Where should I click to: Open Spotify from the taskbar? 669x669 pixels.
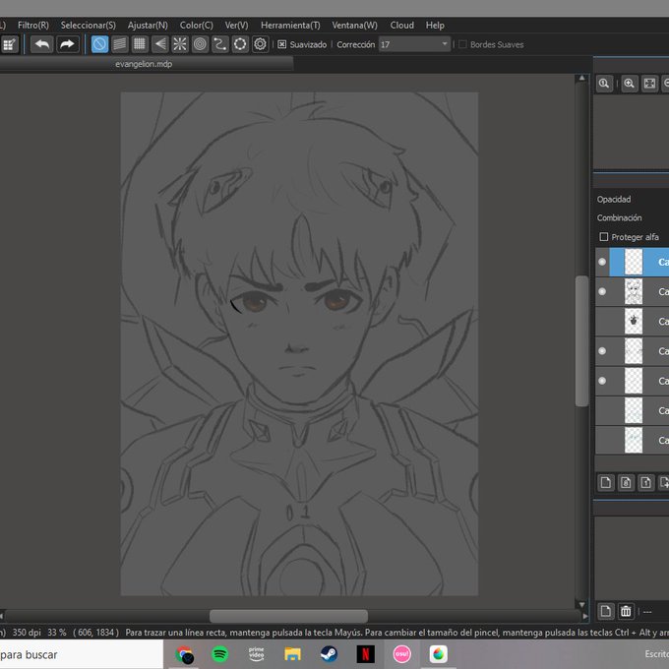coord(220,653)
